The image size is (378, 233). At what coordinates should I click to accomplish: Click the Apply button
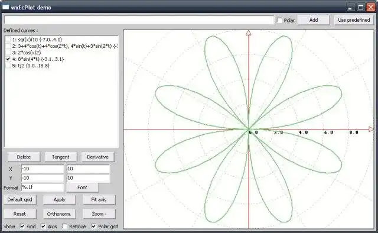tap(59, 200)
